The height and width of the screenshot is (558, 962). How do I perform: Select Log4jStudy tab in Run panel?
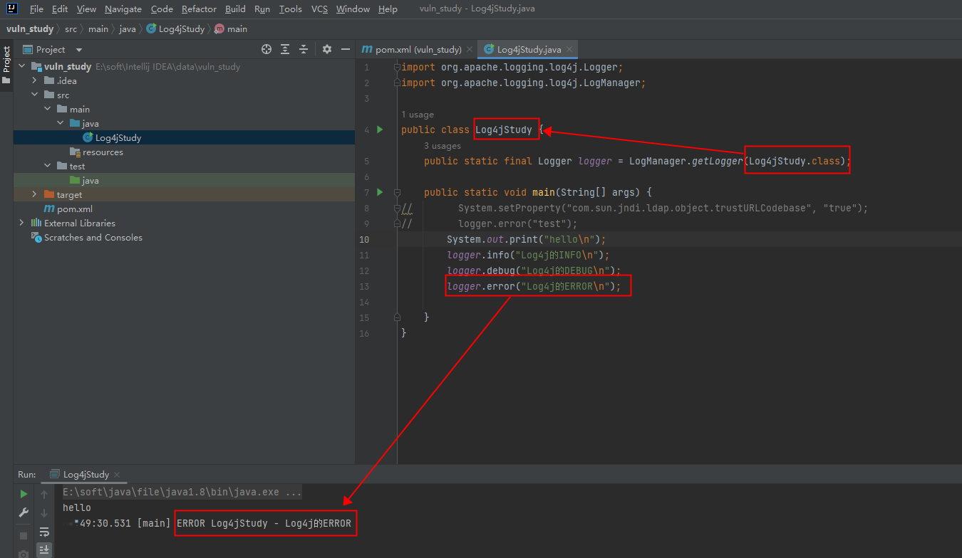[86, 475]
